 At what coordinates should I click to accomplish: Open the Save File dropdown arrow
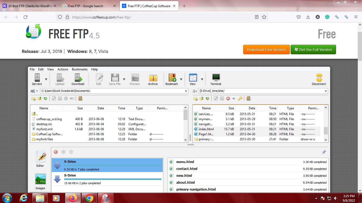coord(124,79)
